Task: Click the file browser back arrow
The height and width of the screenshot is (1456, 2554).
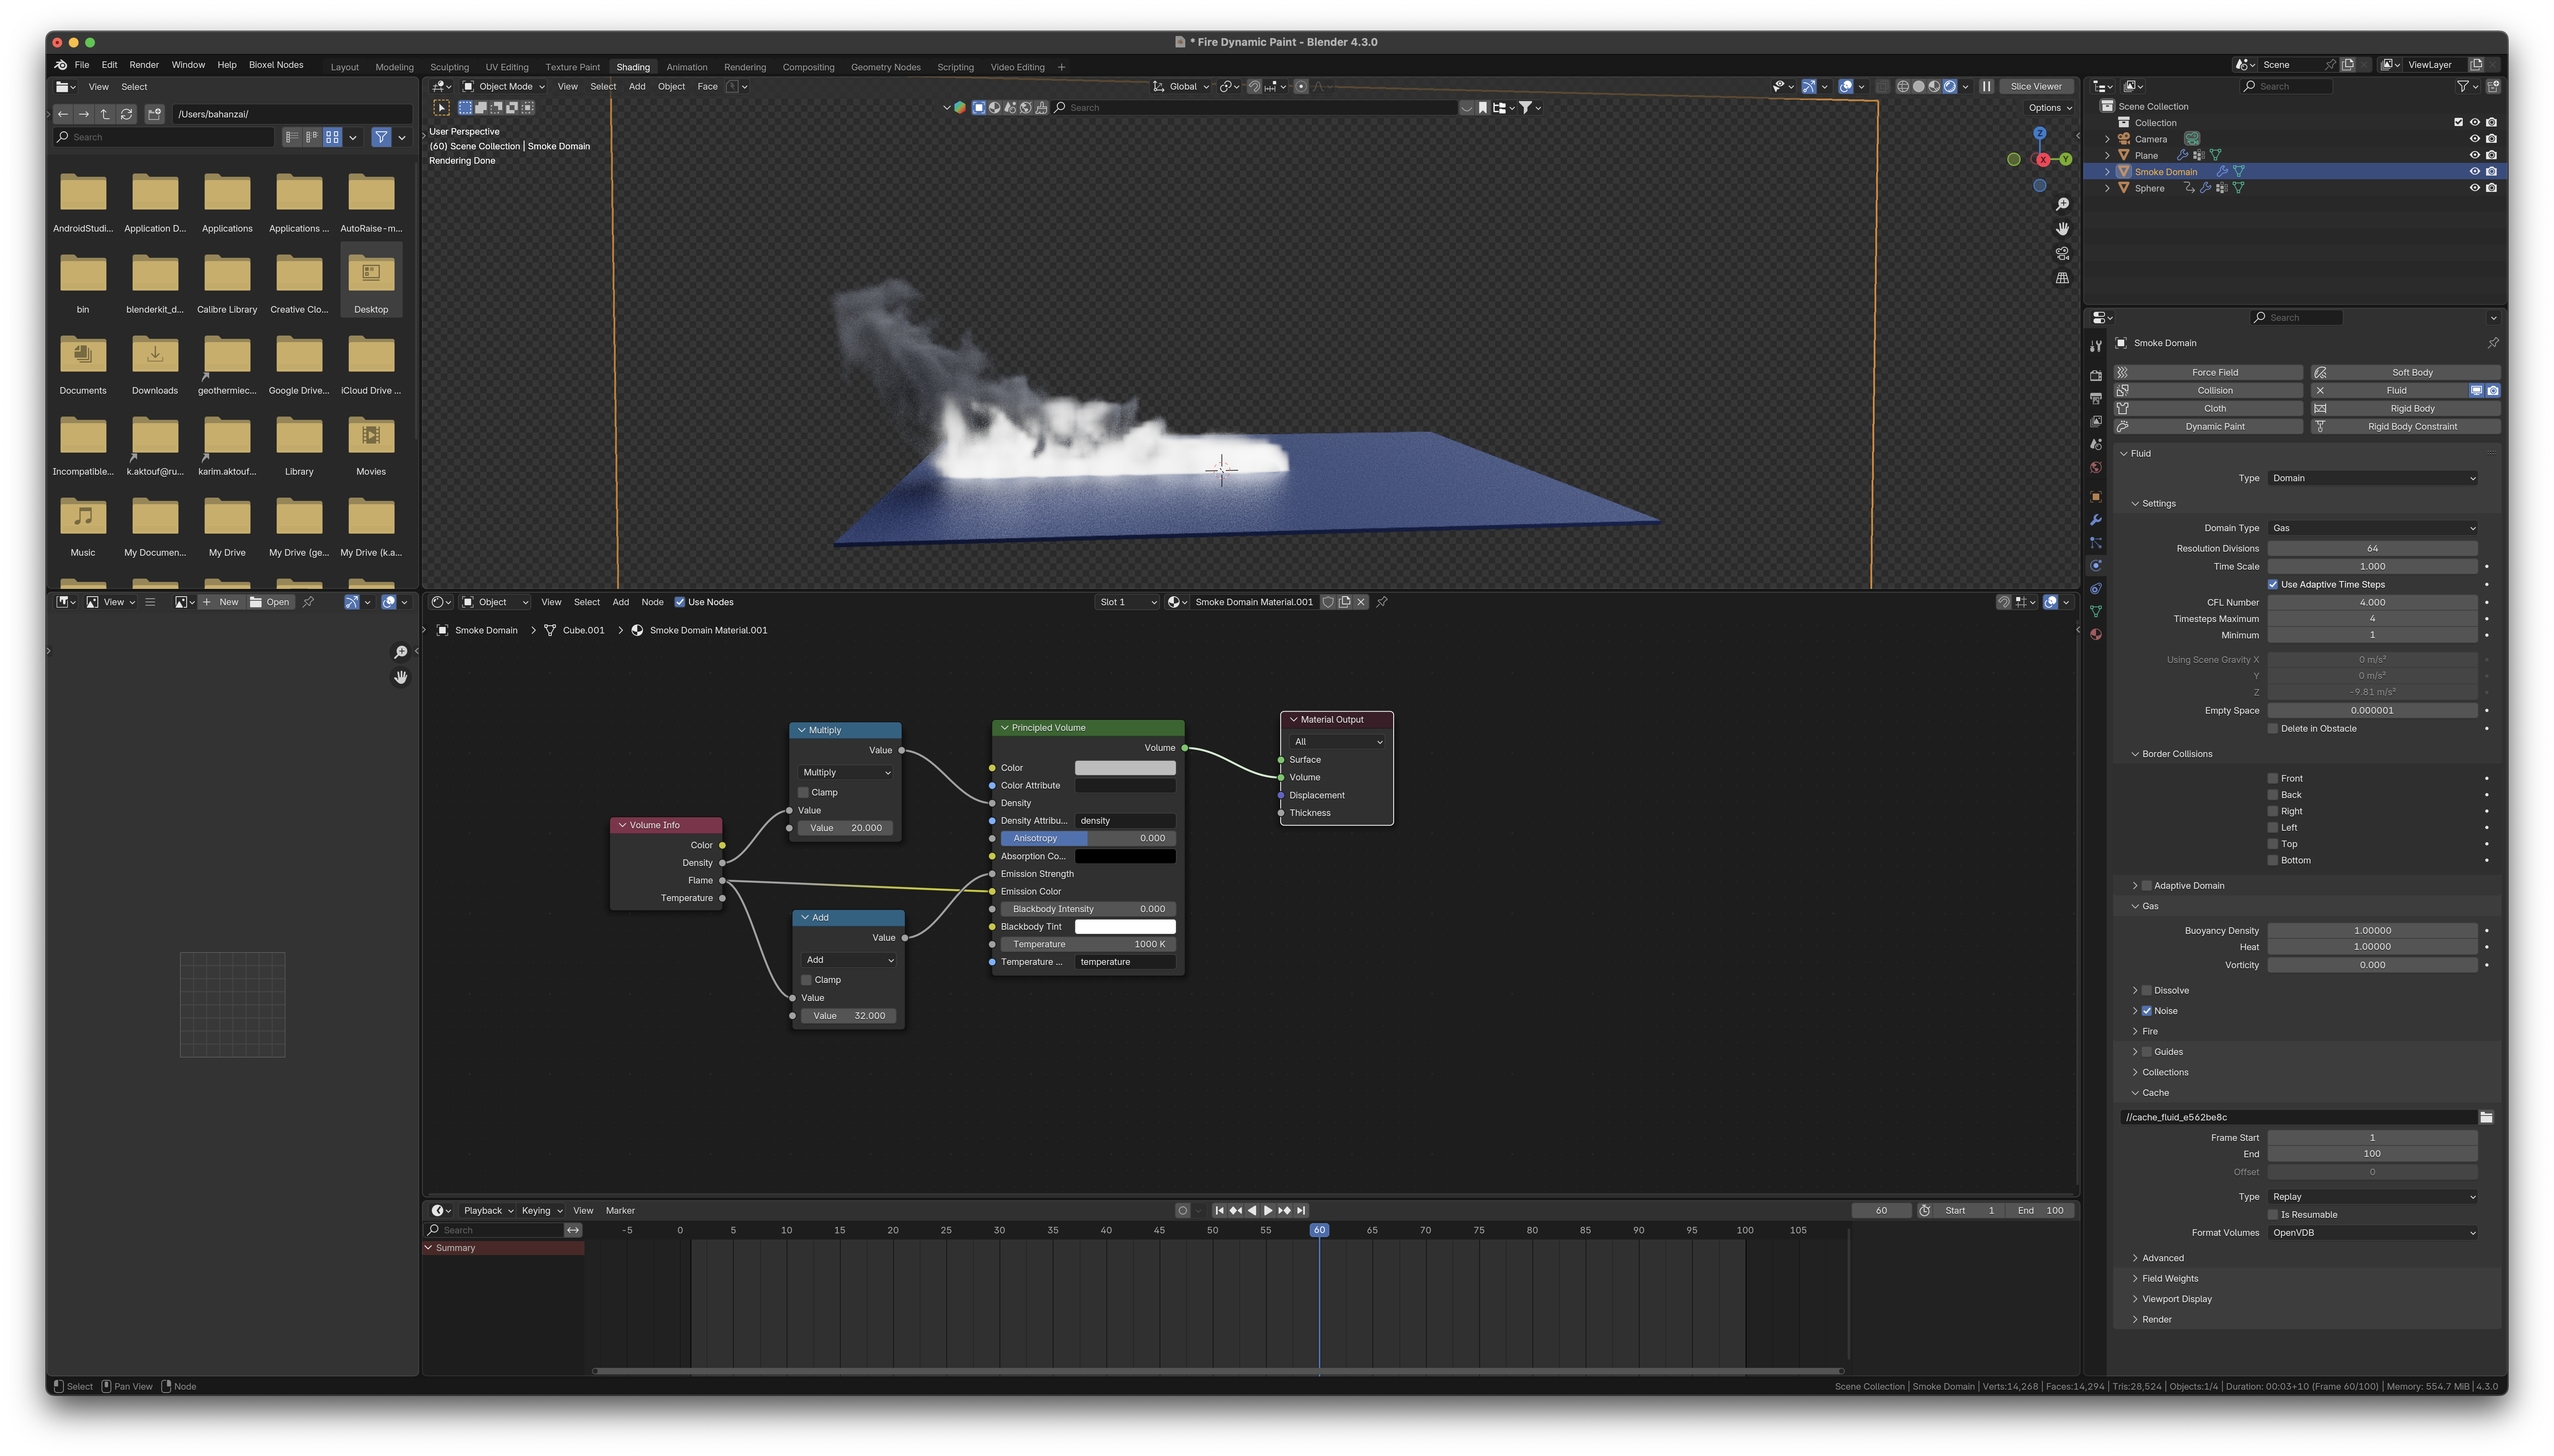Action: click(63, 114)
